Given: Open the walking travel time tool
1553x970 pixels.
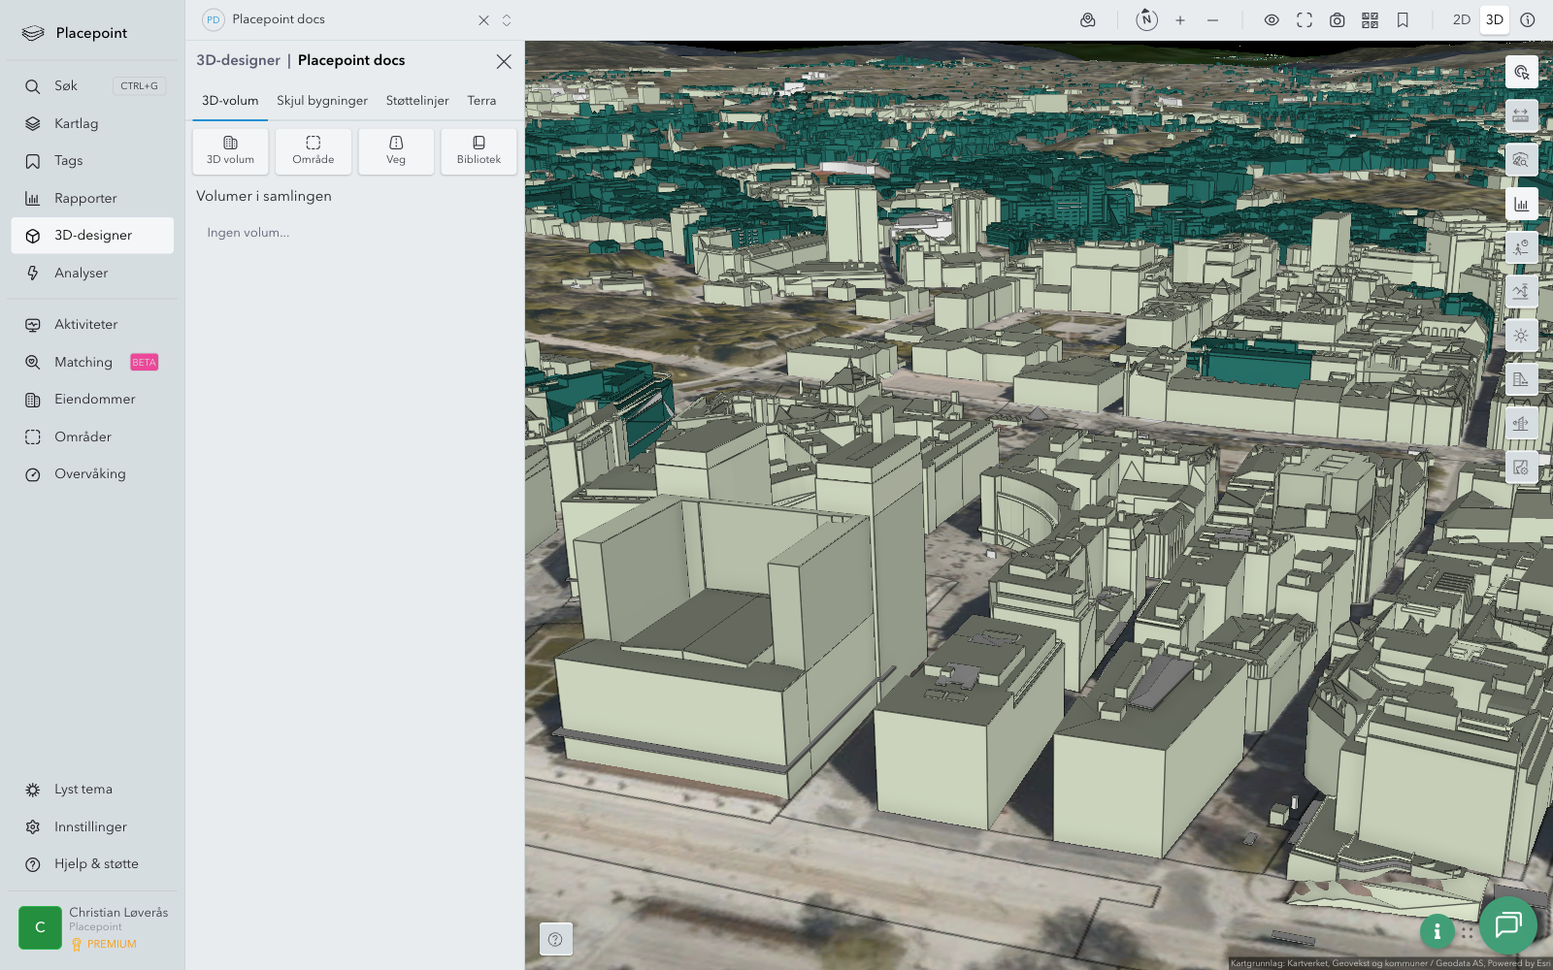Looking at the screenshot, I should [1521, 247].
